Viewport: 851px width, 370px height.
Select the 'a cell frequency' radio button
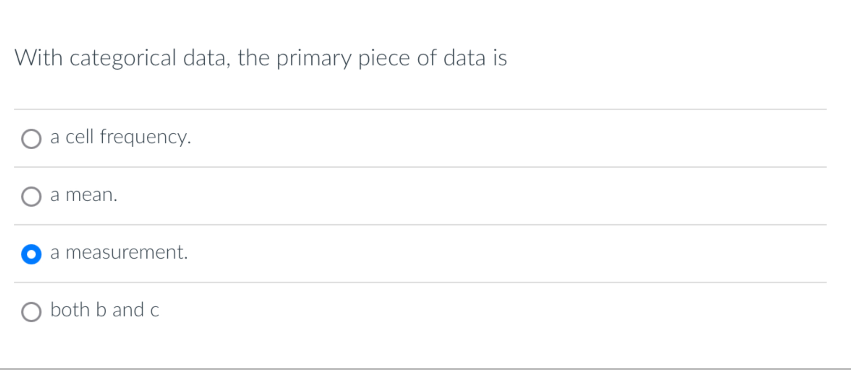pos(32,138)
